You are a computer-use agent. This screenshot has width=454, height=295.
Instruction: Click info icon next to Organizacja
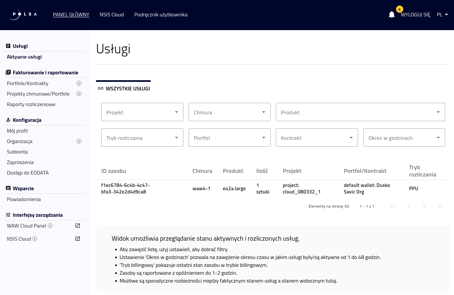coord(79,141)
